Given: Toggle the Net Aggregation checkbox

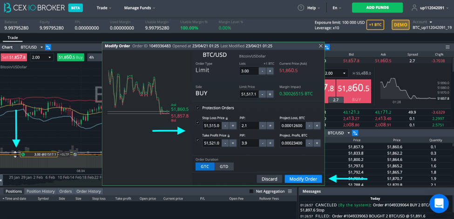Looking at the screenshot, I should click(x=251, y=191).
